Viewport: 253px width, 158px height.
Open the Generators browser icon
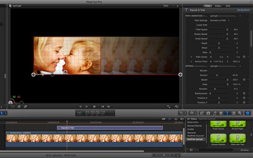(234, 113)
